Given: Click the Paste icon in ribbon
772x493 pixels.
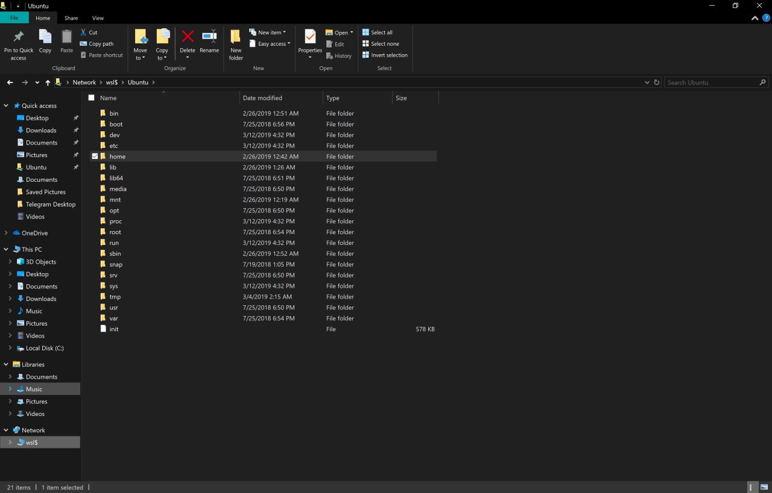Looking at the screenshot, I should click(66, 36).
